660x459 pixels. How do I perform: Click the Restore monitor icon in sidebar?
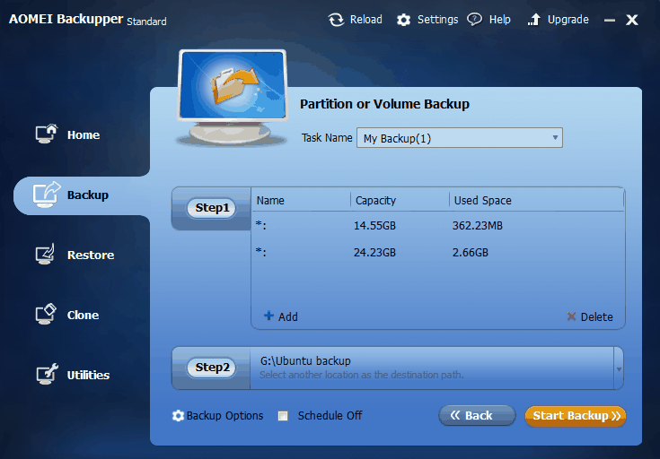click(x=45, y=255)
